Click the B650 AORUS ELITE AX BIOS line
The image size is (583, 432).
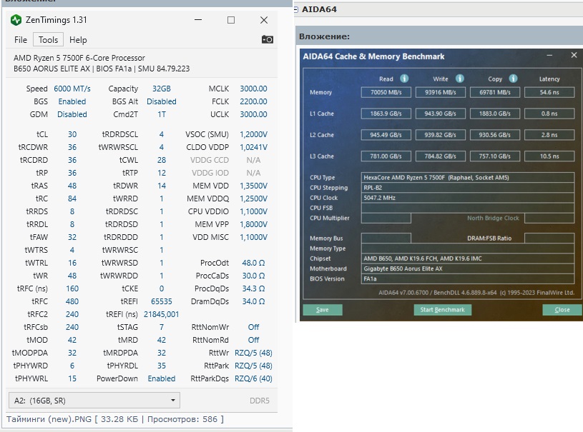[x=102, y=69]
